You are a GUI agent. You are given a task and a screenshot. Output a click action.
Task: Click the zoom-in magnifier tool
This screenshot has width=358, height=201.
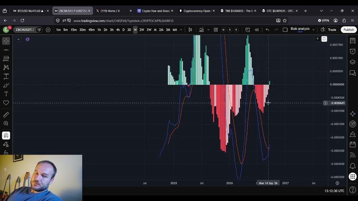tap(6, 123)
